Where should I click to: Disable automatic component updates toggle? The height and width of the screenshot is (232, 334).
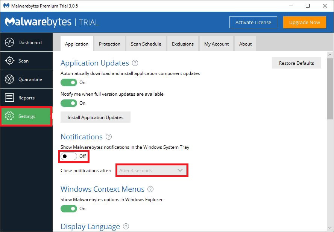tap(69, 82)
